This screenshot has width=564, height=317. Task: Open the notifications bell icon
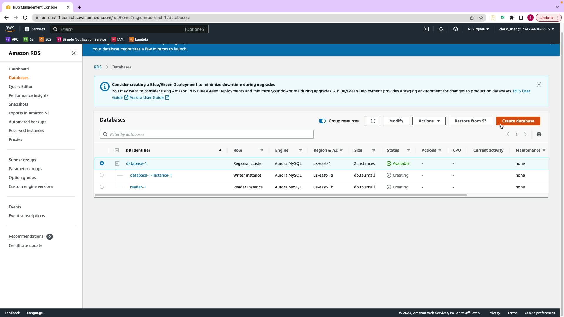[x=441, y=29]
